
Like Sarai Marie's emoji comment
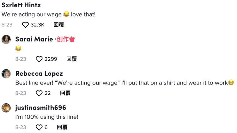(39, 59)
